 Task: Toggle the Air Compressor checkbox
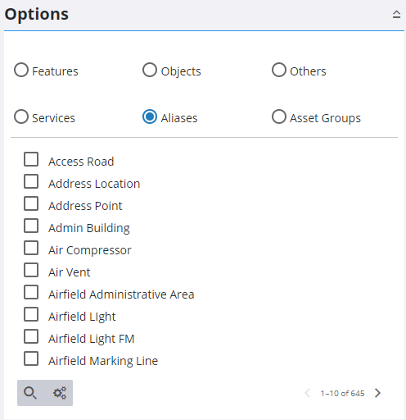coord(31,248)
